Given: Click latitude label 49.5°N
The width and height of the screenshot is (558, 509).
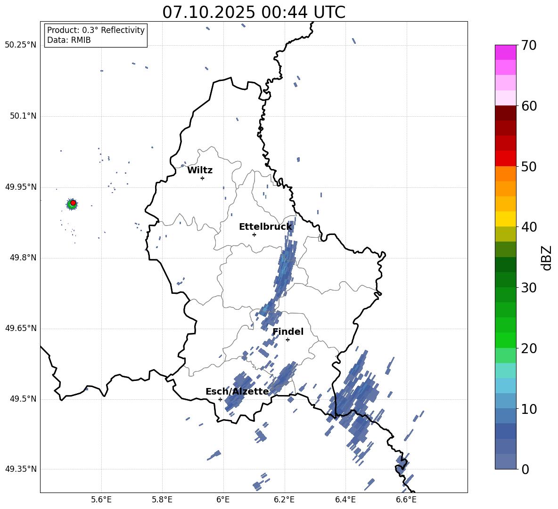Looking at the screenshot, I should pyautogui.click(x=24, y=399).
